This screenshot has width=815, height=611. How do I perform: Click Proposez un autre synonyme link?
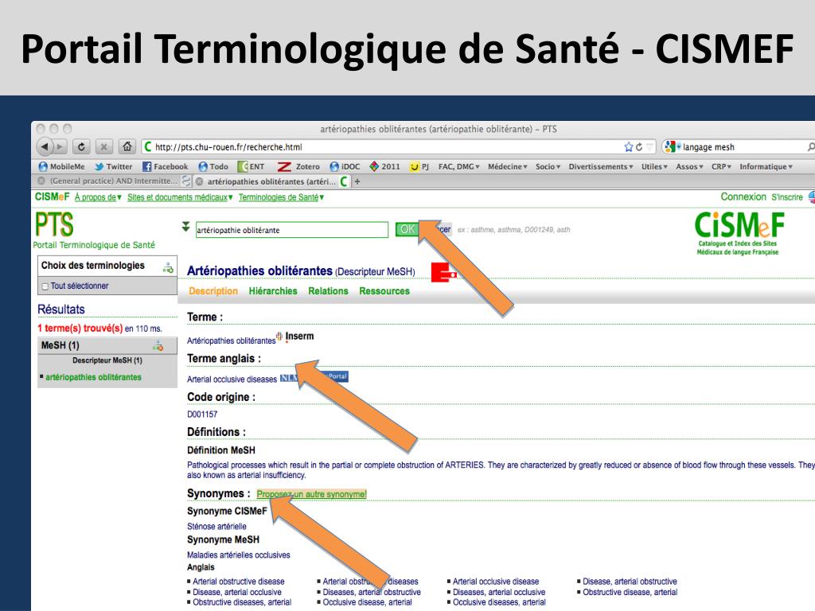[x=311, y=494]
